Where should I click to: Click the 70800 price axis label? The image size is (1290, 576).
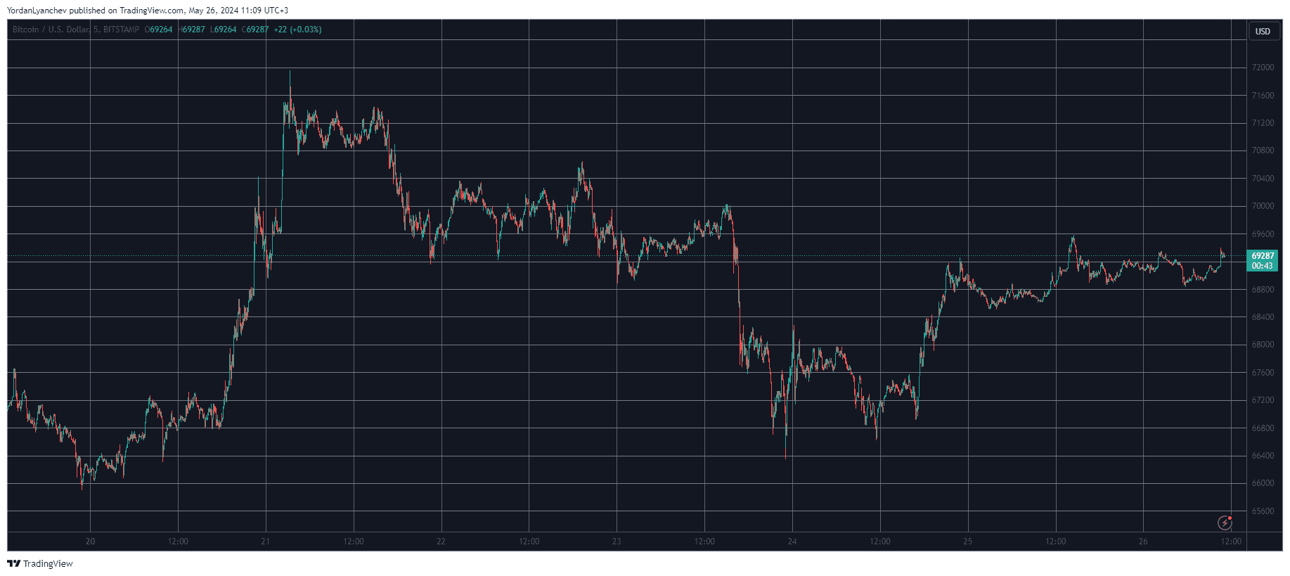click(x=1263, y=151)
